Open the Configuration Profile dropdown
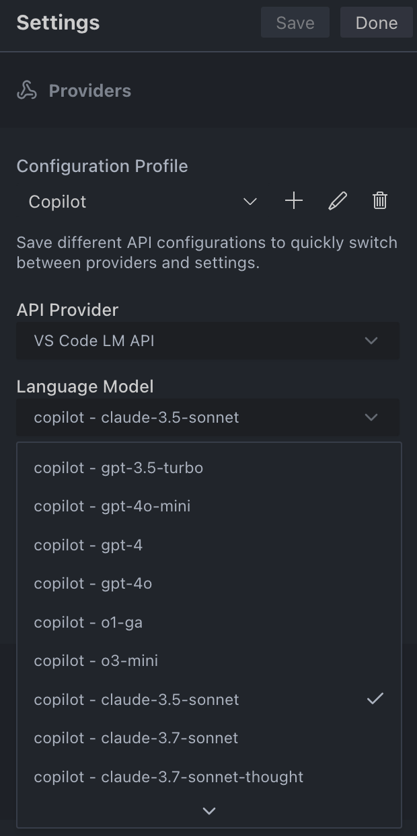The height and width of the screenshot is (836, 417). pos(143,202)
